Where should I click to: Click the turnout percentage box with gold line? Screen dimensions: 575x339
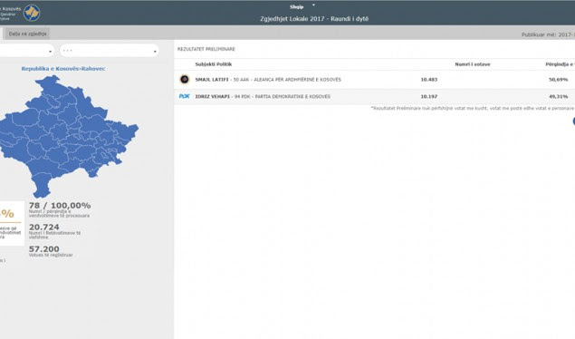12,223
